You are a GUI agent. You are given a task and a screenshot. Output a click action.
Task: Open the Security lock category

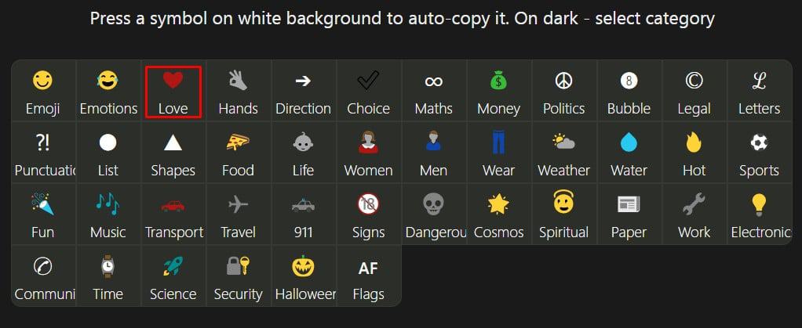click(x=238, y=277)
